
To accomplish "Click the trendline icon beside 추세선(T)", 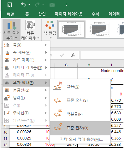I will pyautogui.click(x=7, y=113).
